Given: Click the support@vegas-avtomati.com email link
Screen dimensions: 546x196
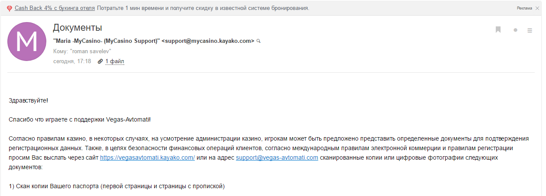Looking at the screenshot, I should coord(277,158).
